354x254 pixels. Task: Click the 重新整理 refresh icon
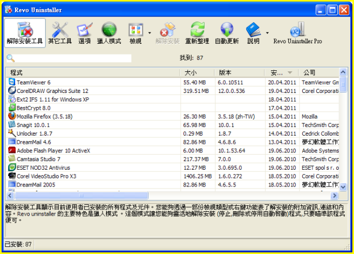click(198, 34)
